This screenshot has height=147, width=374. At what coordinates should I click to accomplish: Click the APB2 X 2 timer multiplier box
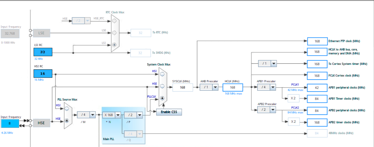tap(293, 122)
